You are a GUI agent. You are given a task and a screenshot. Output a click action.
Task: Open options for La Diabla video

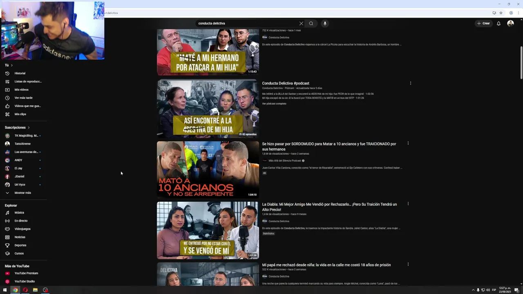[408, 204]
